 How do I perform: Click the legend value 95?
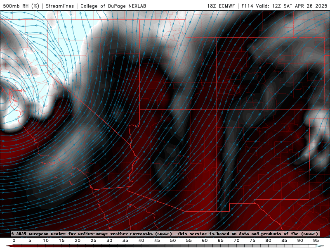[x=316, y=241]
